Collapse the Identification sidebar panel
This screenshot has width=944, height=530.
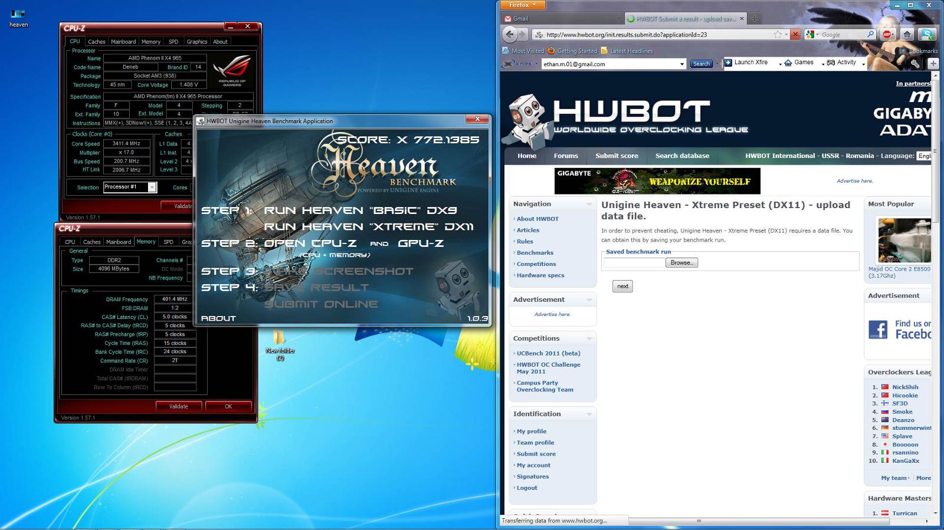pos(589,414)
